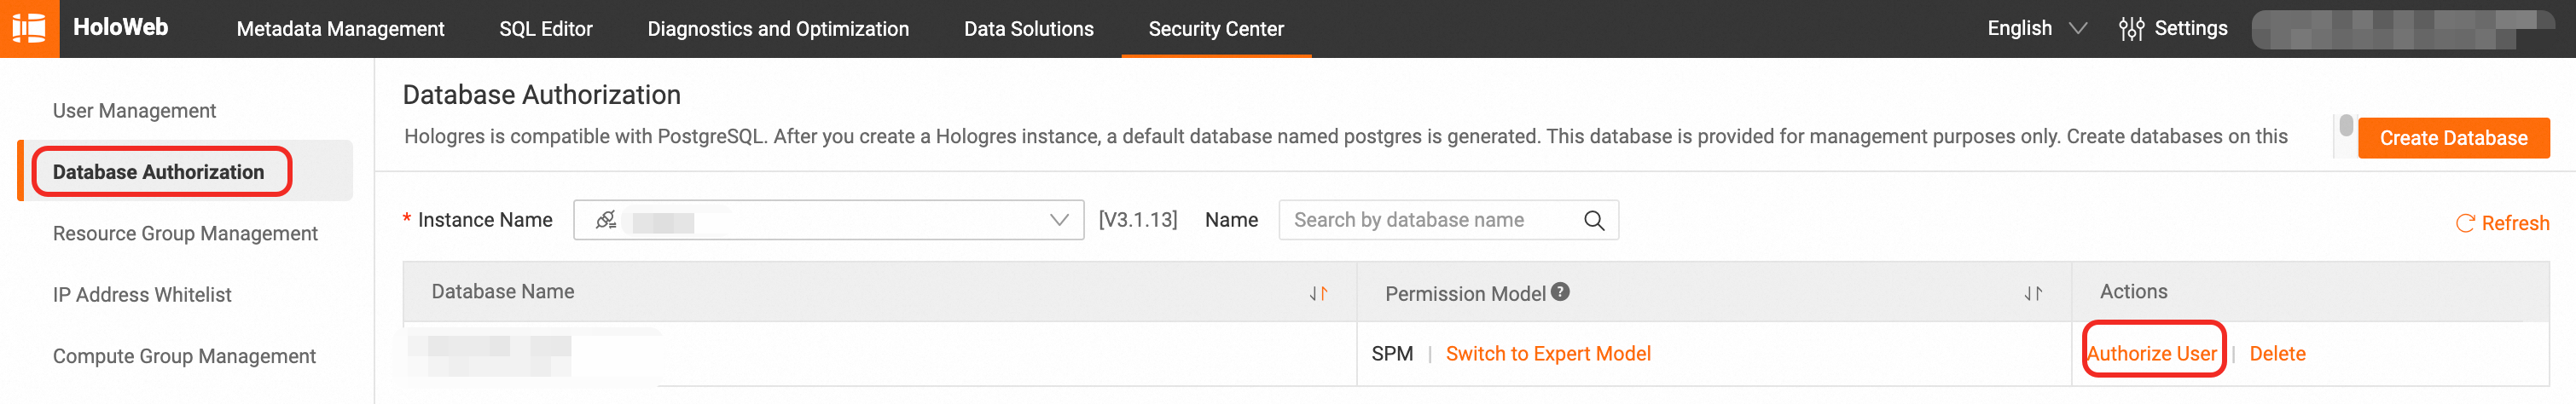
Task: Sort by Permission Model column arrows
Action: (x=2032, y=293)
